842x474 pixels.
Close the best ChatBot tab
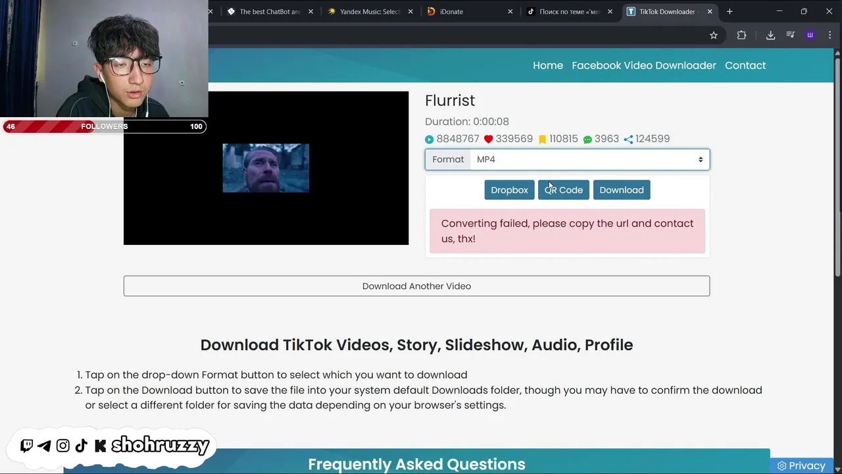(310, 11)
